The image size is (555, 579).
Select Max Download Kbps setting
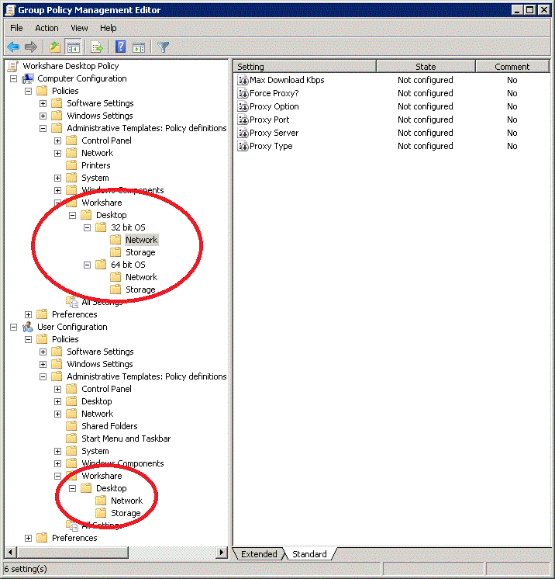(x=288, y=80)
